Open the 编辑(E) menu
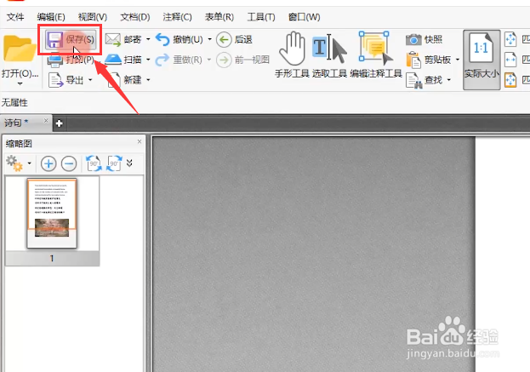 tap(51, 16)
